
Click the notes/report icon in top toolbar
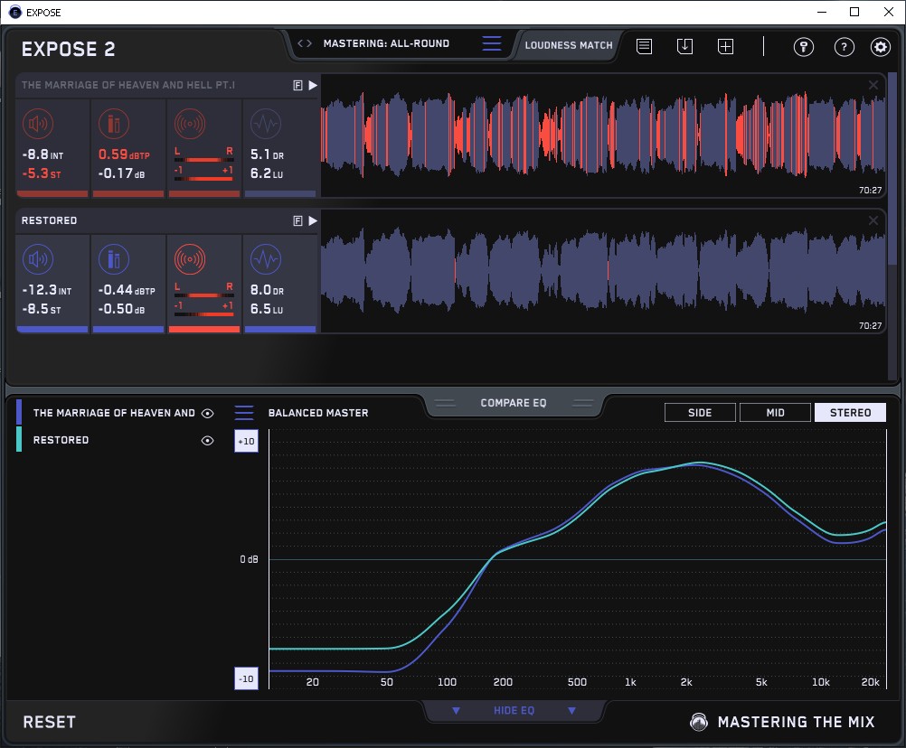pos(644,46)
